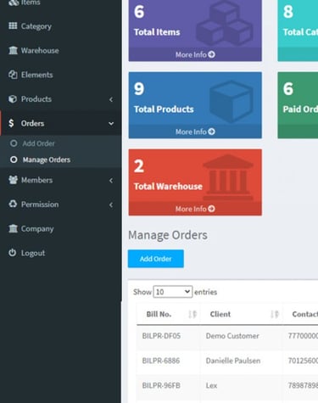The width and height of the screenshot is (318, 403).
Task: Click client name Danielle Paulsen
Action: (233, 361)
